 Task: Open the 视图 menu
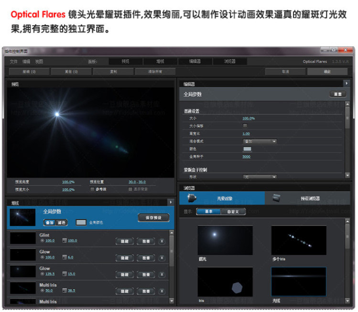click(x=39, y=62)
